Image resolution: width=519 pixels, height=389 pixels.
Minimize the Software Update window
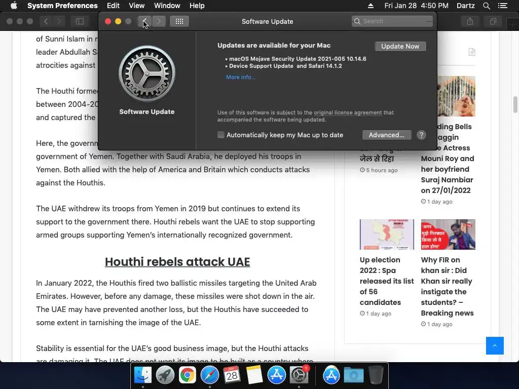click(x=118, y=21)
